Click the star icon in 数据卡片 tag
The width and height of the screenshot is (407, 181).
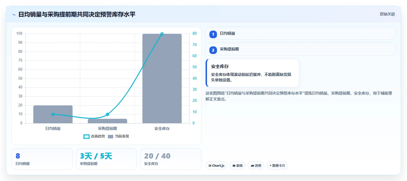(270, 166)
